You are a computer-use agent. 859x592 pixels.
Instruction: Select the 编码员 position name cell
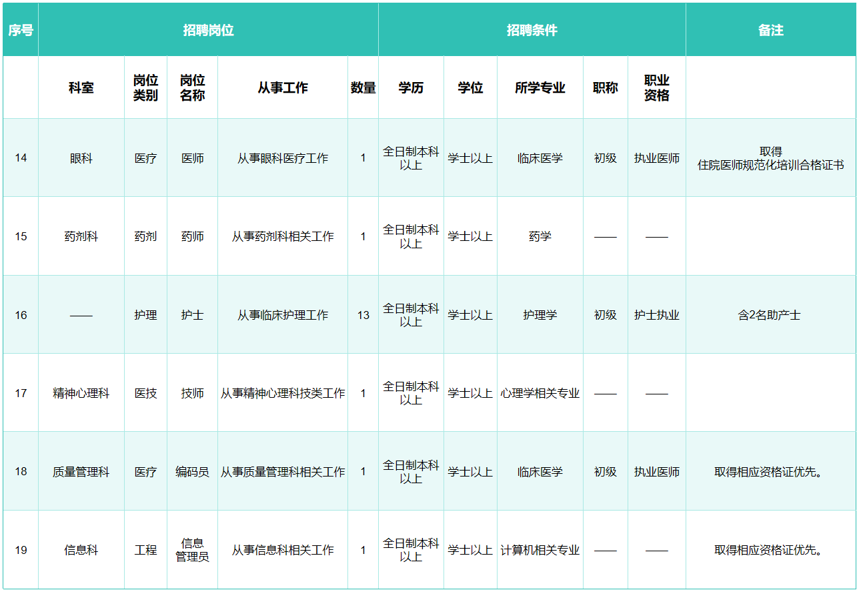pyautogui.click(x=192, y=472)
